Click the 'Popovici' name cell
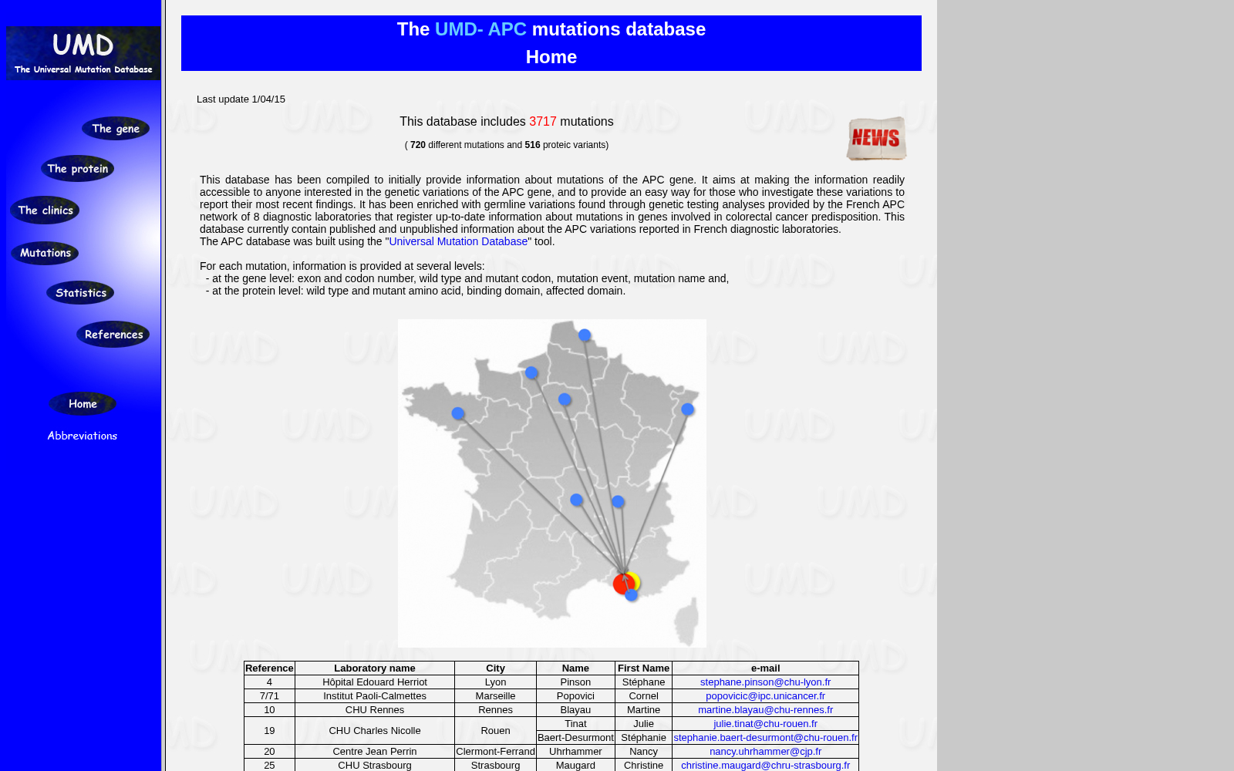Viewport: 1234px width, 771px height. pos(575,696)
